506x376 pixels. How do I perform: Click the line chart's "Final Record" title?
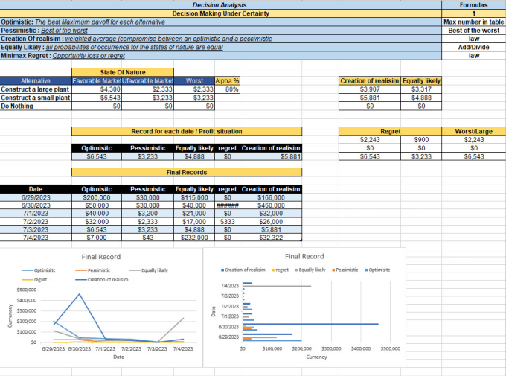pos(101,257)
